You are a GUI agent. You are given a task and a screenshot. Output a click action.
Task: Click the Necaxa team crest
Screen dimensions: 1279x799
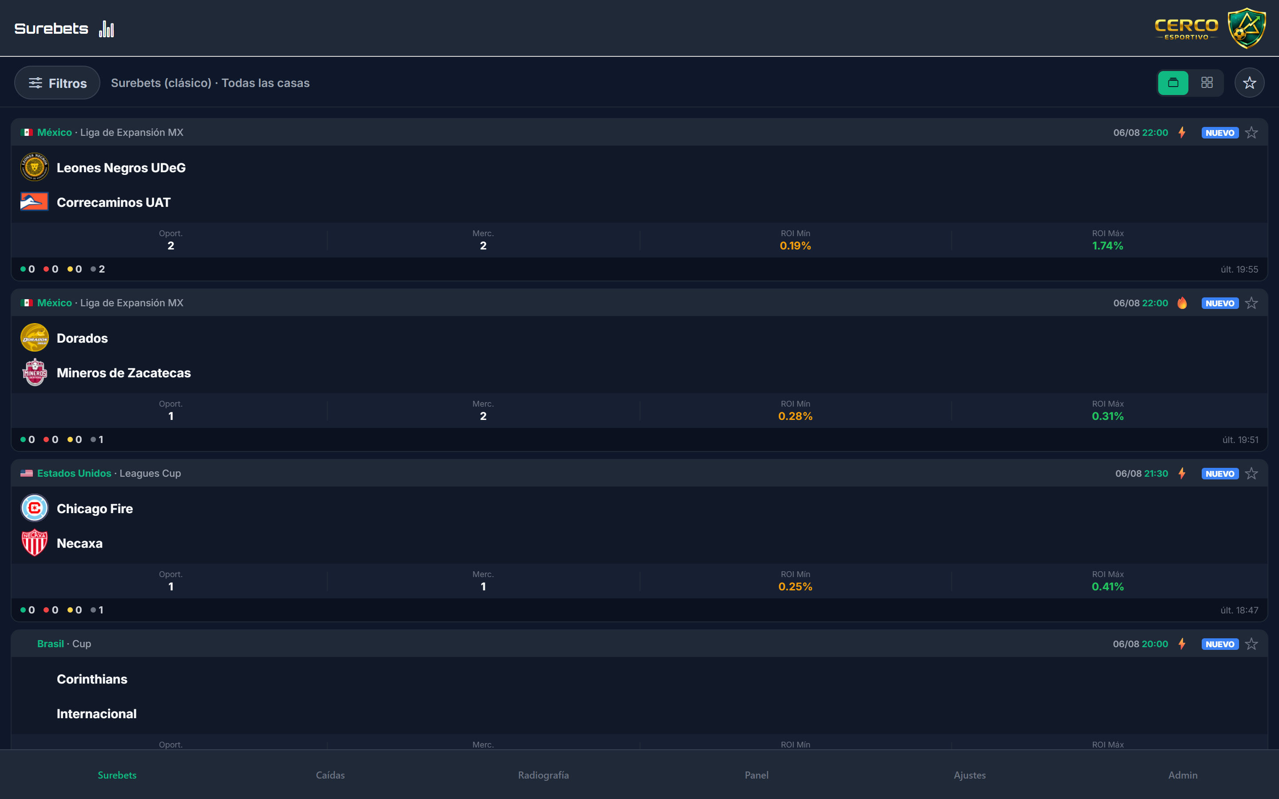[34, 543]
